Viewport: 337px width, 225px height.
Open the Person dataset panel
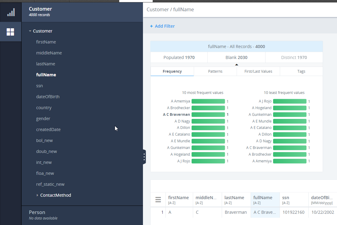pos(82,215)
